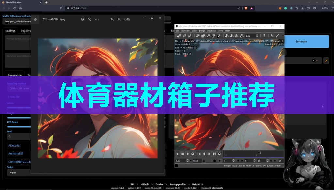334x190 pixels.
Task: Click current frame 9 field in djv_view
Action: pyautogui.click(x=228, y=161)
